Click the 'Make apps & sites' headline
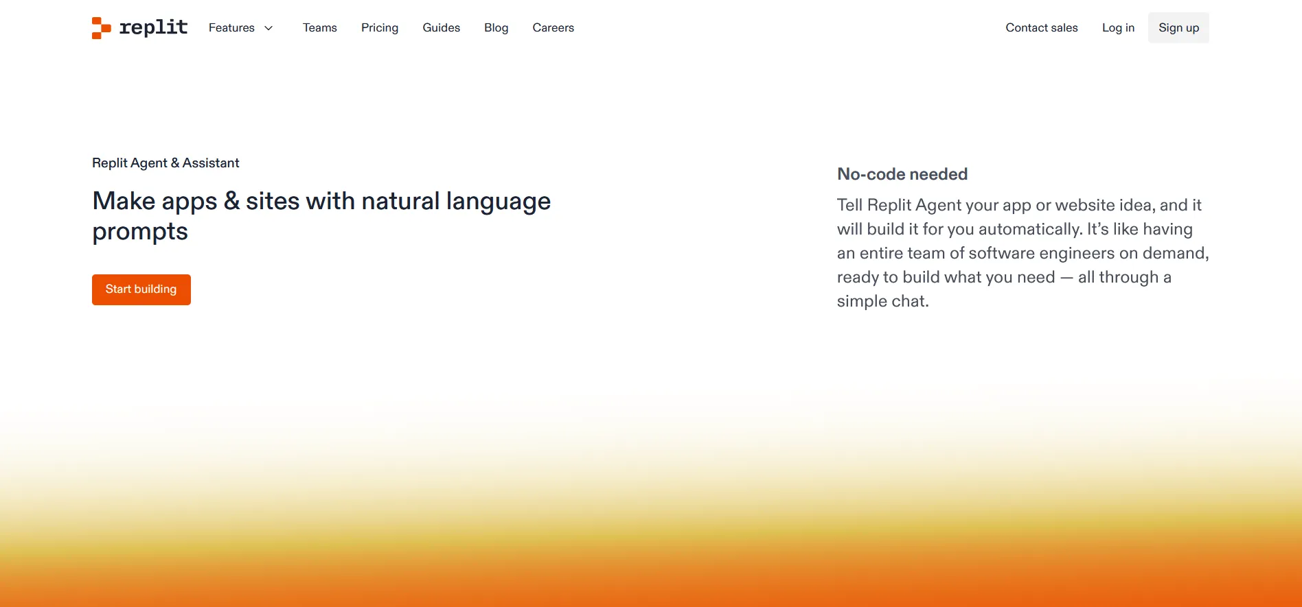 (321, 216)
